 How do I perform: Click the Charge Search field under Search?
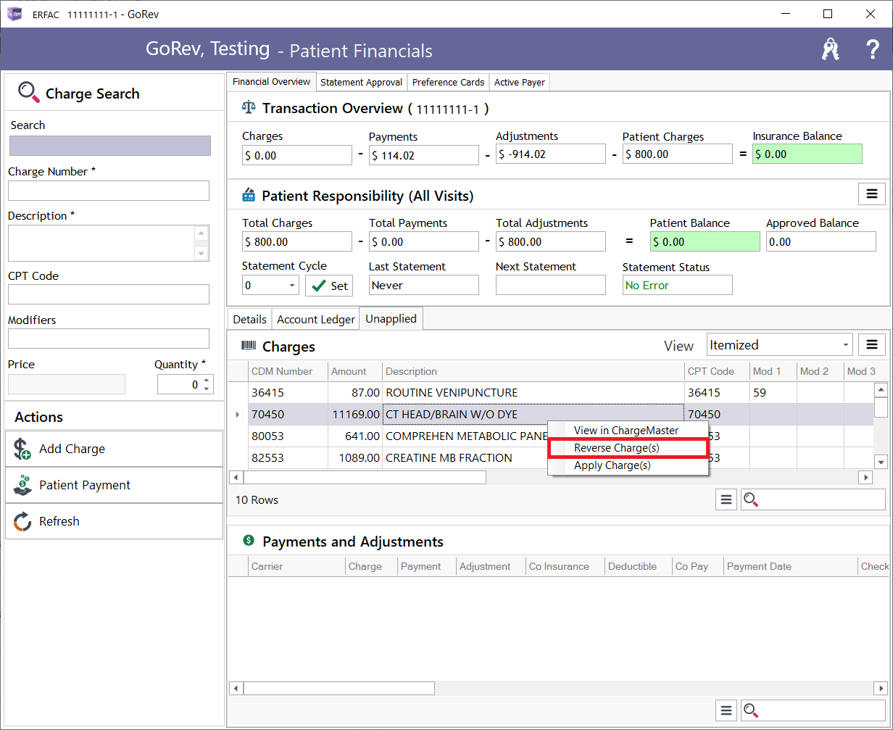[110, 146]
